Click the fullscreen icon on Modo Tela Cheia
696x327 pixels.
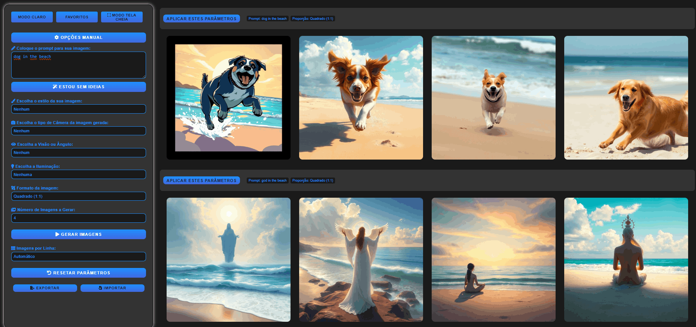[x=109, y=15]
